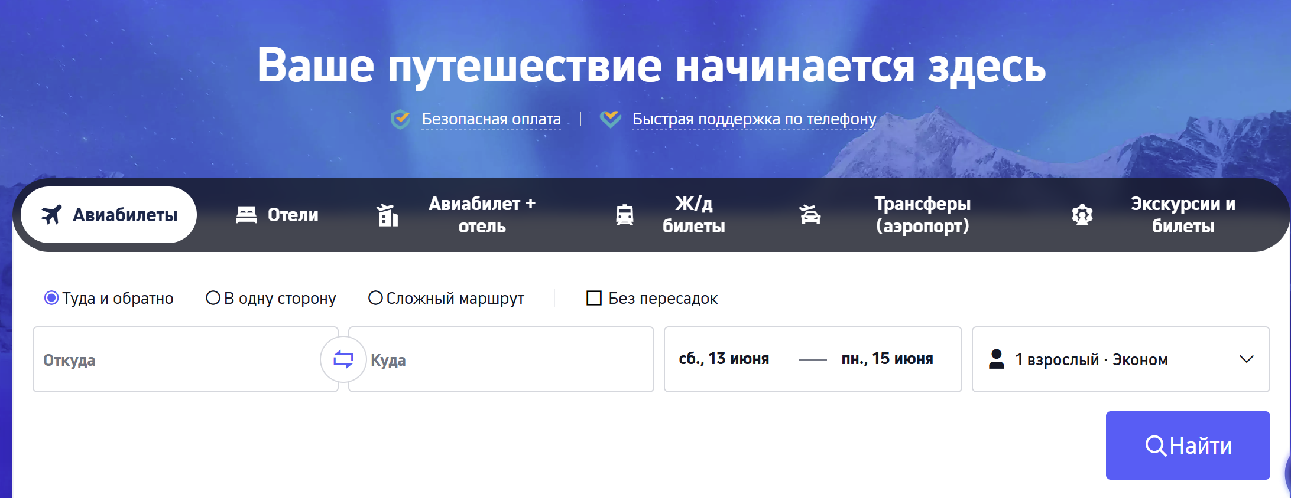
Task: Select the Туда и обратно radio button
Action: point(51,298)
